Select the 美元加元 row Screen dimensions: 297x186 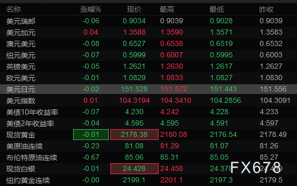(x=148, y=32)
